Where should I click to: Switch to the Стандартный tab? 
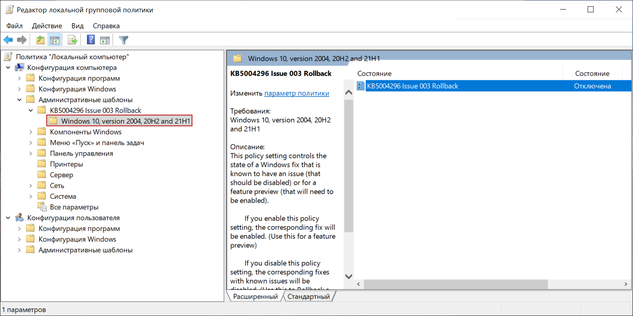click(309, 297)
